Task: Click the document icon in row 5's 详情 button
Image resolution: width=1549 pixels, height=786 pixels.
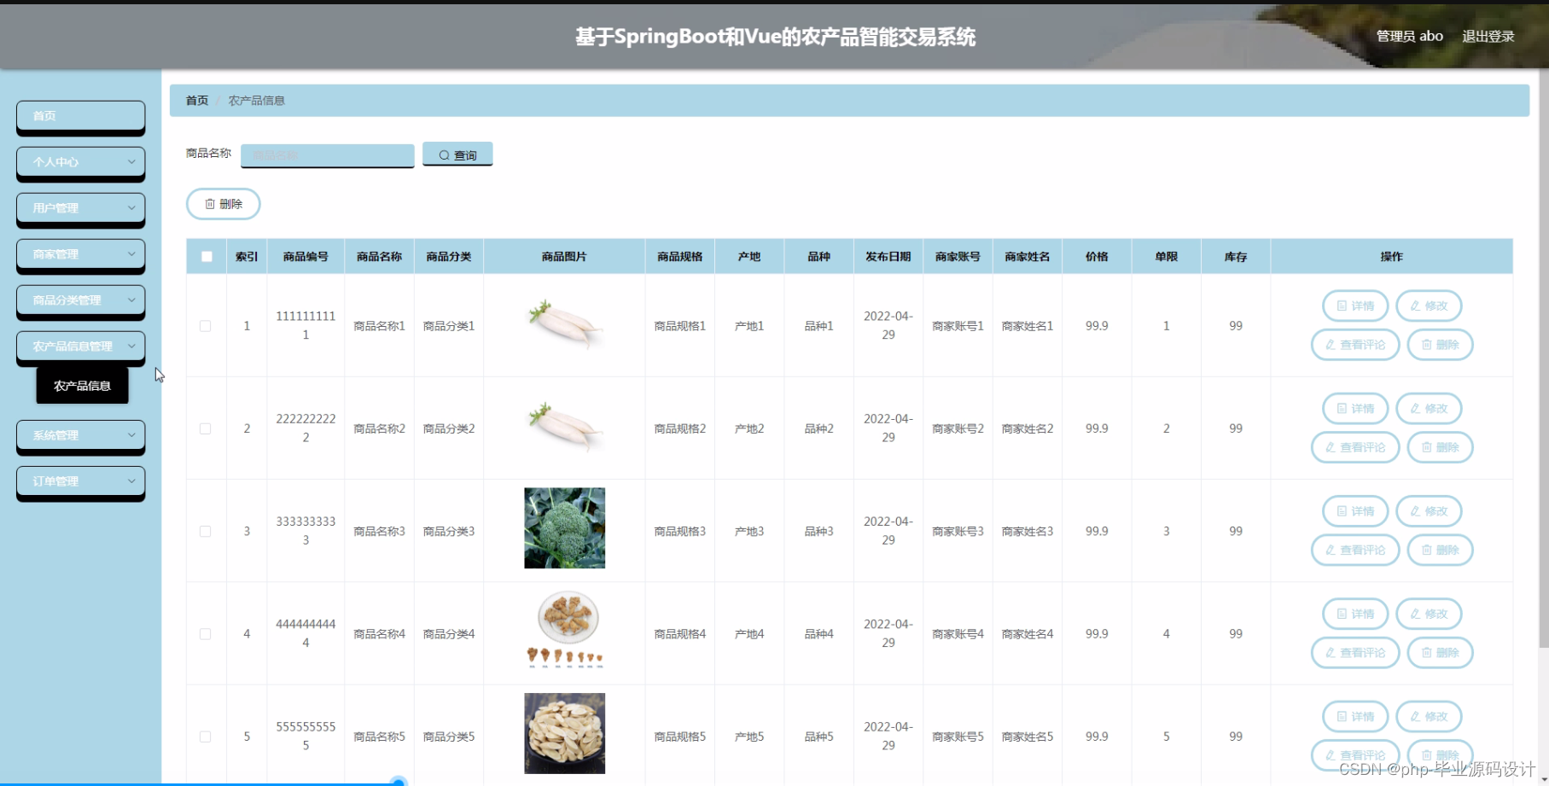Action: 1342,716
